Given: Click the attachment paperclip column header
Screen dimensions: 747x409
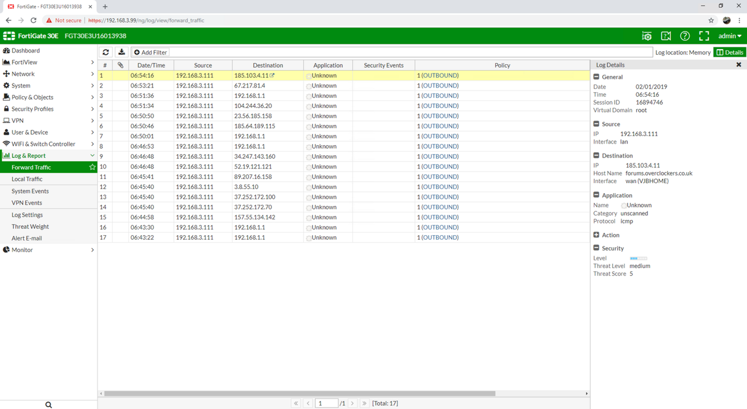Looking at the screenshot, I should tap(120, 65).
